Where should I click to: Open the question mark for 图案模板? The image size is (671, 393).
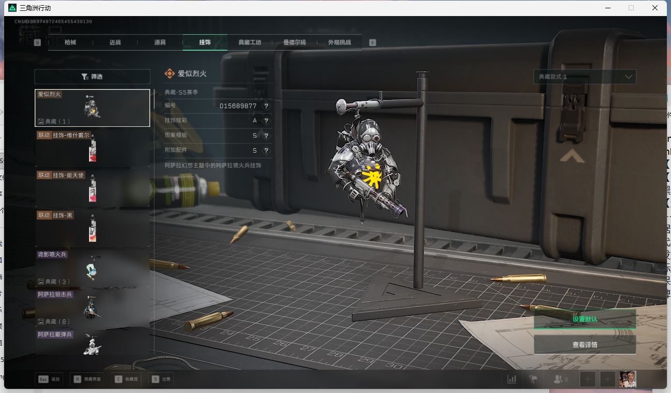pyautogui.click(x=266, y=136)
